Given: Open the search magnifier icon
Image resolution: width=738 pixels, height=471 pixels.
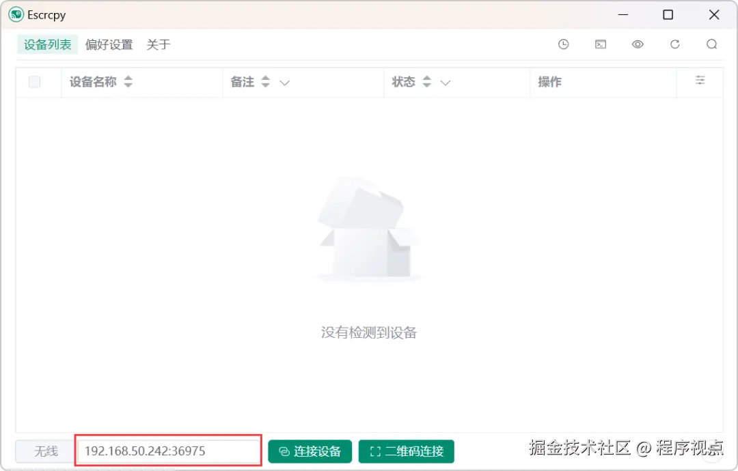Looking at the screenshot, I should 711,44.
